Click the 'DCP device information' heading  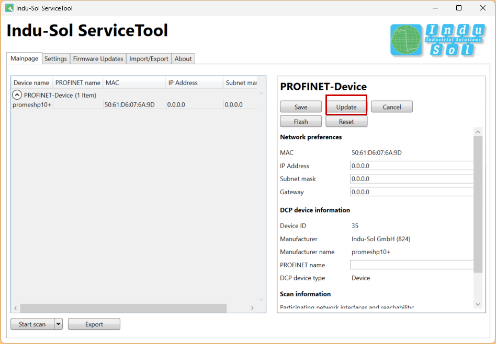pos(315,210)
